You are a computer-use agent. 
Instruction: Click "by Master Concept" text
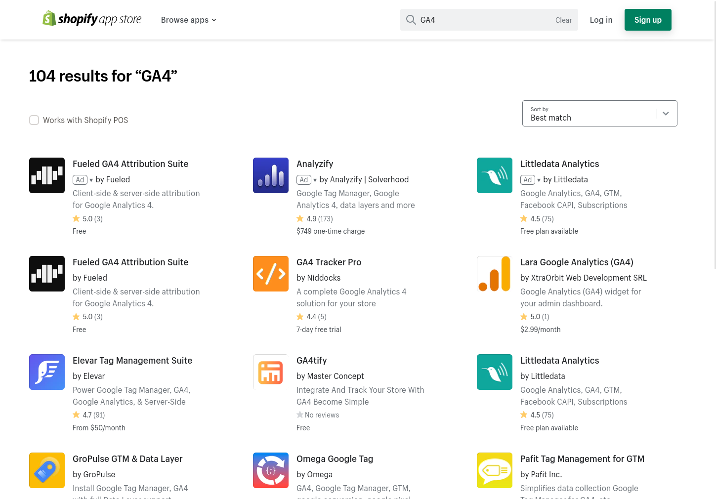click(x=330, y=376)
